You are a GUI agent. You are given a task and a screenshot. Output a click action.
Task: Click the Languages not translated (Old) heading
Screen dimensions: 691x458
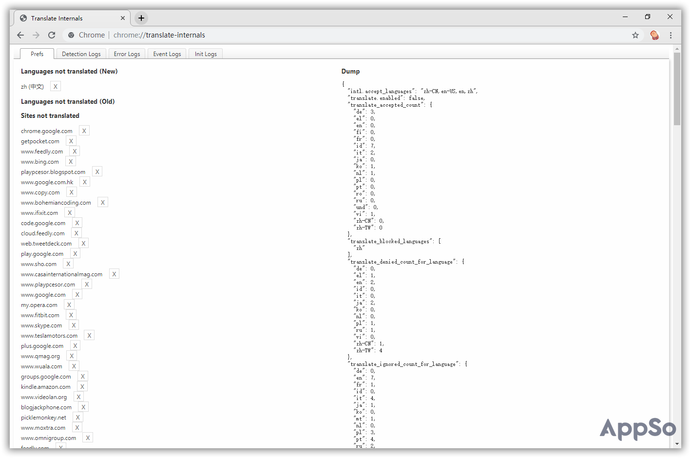pyautogui.click(x=68, y=101)
